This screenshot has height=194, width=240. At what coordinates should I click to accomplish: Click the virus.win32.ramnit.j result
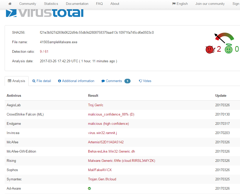pyautogui.click(x=102, y=133)
